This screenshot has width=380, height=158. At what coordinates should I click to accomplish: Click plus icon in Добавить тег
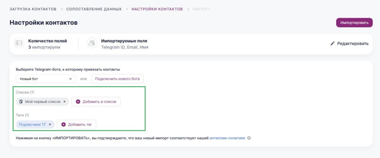[63, 125]
